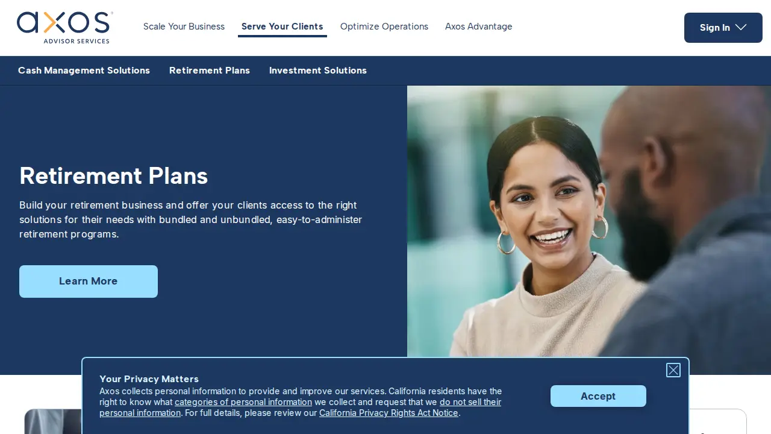
Task: Go to Axos Advantage menu
Action: pos(479,27)
